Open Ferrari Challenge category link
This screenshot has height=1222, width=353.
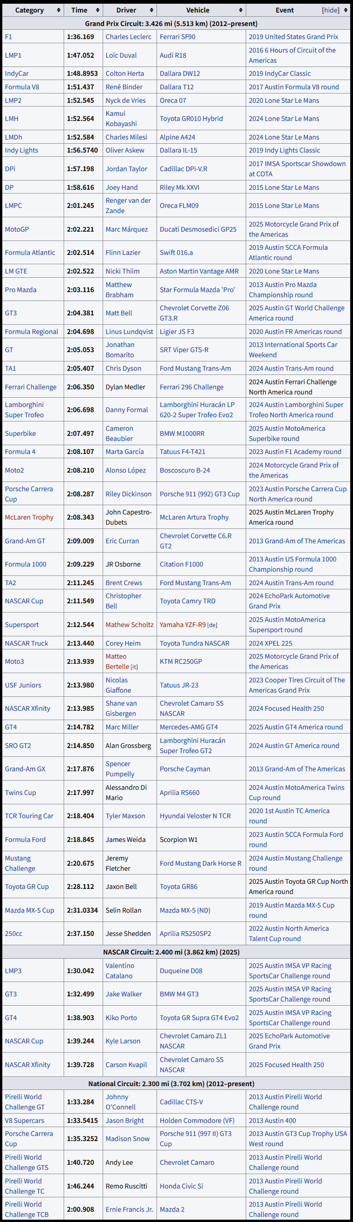click(x=30, y=387)
